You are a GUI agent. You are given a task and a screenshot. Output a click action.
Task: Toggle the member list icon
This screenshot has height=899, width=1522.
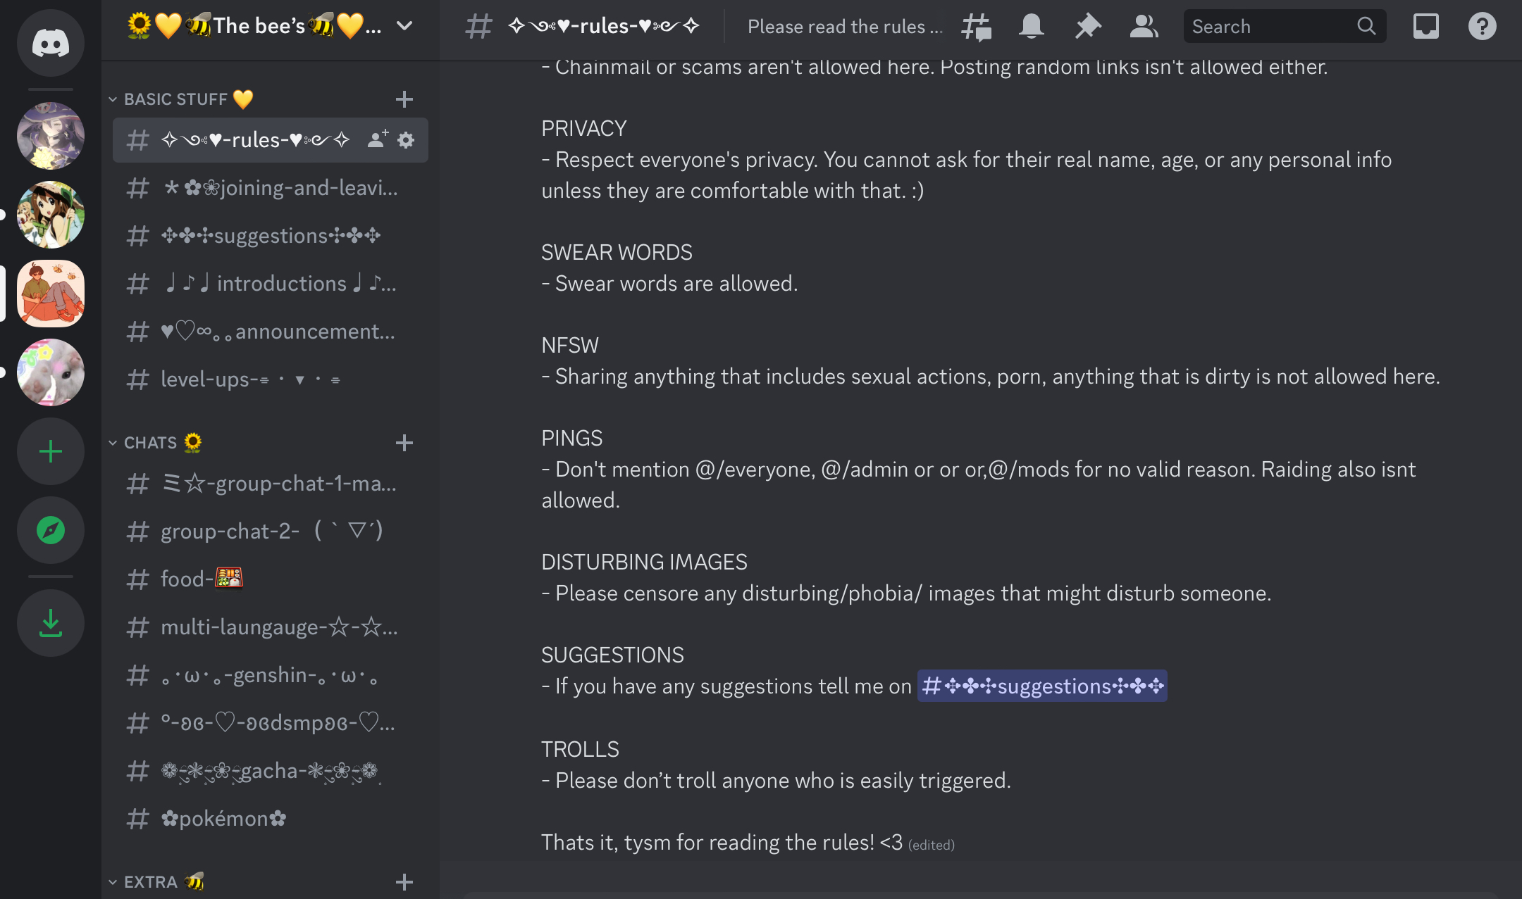[x=1142, y=26]
